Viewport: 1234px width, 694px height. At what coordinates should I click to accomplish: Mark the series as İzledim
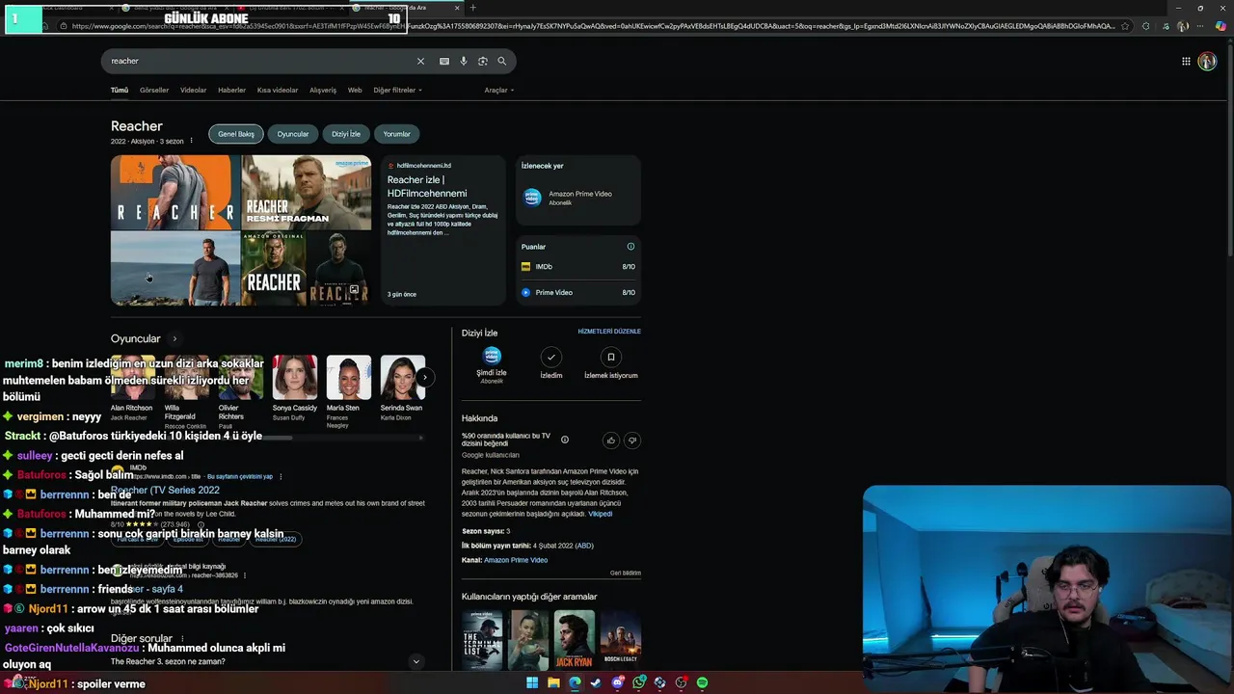550,364
